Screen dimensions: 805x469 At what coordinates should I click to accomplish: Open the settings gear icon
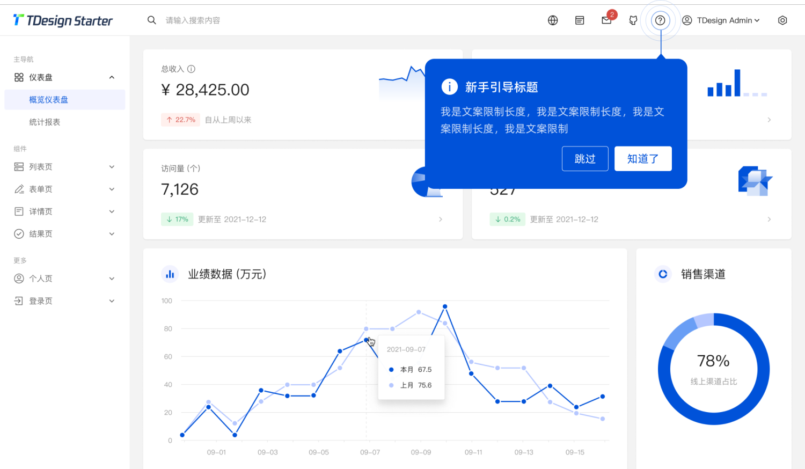782,20
